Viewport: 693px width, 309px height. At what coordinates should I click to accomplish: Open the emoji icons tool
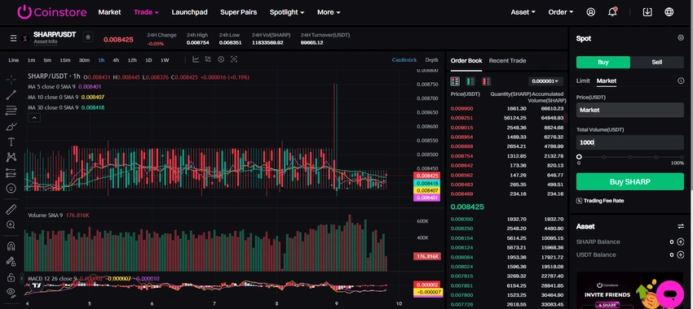click(x=11, y=188)
